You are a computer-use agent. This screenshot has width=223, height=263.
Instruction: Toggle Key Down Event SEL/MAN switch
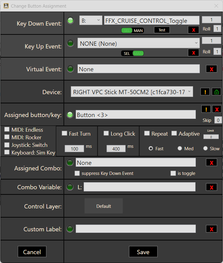pyautogui.click(x=132, y=30)
